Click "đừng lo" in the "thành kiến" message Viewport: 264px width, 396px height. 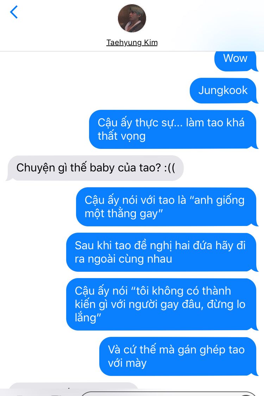[226, 304]
